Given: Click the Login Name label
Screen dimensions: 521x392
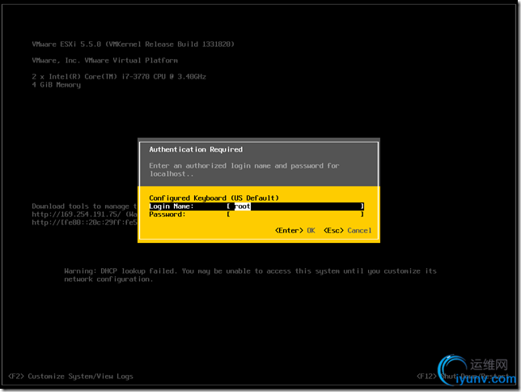Looking at the screenshot, I should click(x=172, y=207).
